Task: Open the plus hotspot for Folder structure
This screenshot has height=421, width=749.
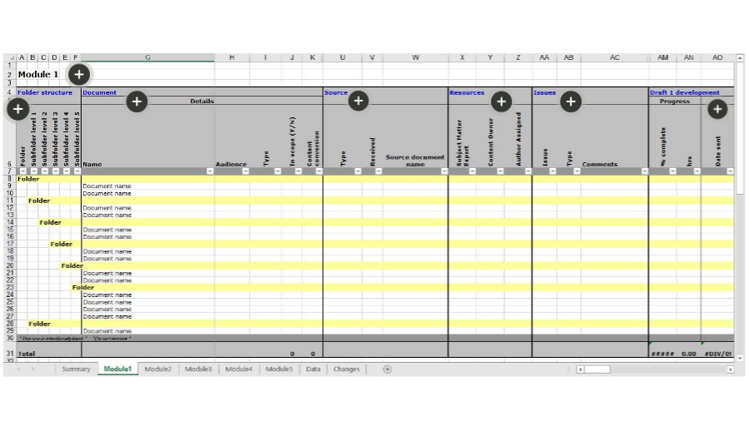Action: click(x=18, y=109)
